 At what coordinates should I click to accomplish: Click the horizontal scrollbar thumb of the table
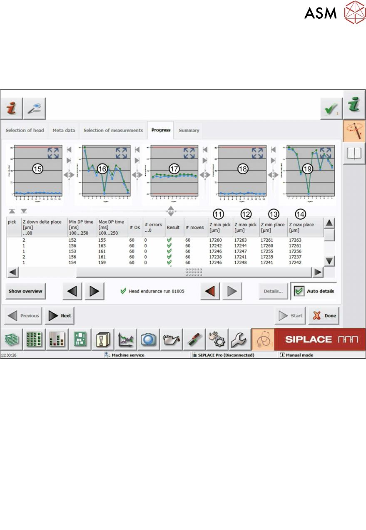click(194, 272)
